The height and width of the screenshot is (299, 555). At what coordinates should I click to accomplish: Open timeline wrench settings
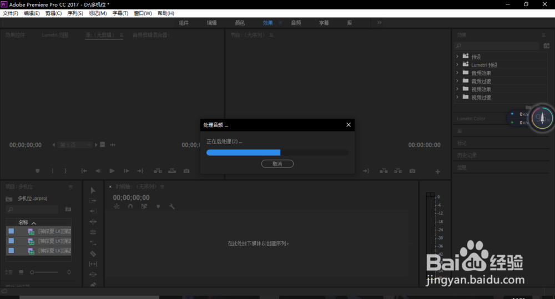(x=172, y=206)
